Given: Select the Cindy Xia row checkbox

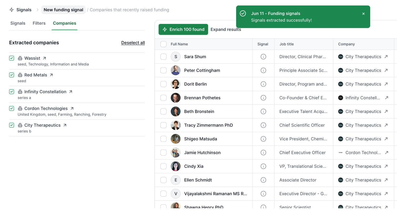Looking at the screenshot, I should (163, 166).
